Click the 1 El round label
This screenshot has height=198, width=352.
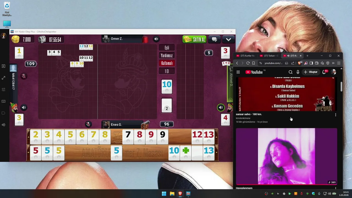point(167,71)
